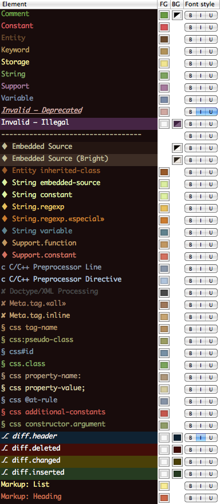
Task: Select the css#id element row
Action: (79, 352)
